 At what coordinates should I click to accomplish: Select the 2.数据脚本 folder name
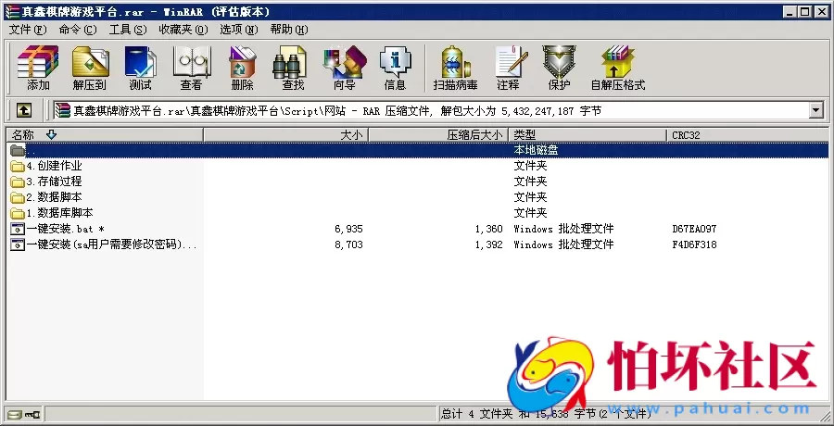(x=55, y=197)
